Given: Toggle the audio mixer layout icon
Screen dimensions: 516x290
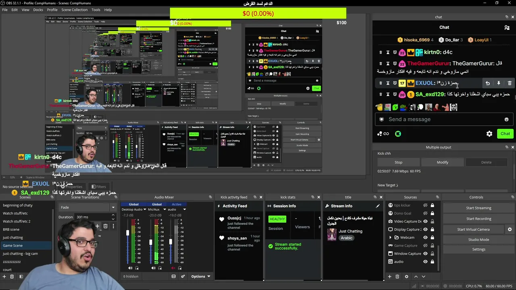Looking at the screenshot, I should tap(173, 276).
